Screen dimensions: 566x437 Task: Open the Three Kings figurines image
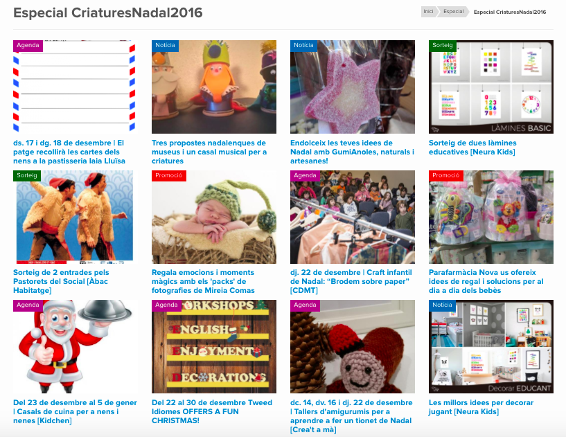point(214,87)
